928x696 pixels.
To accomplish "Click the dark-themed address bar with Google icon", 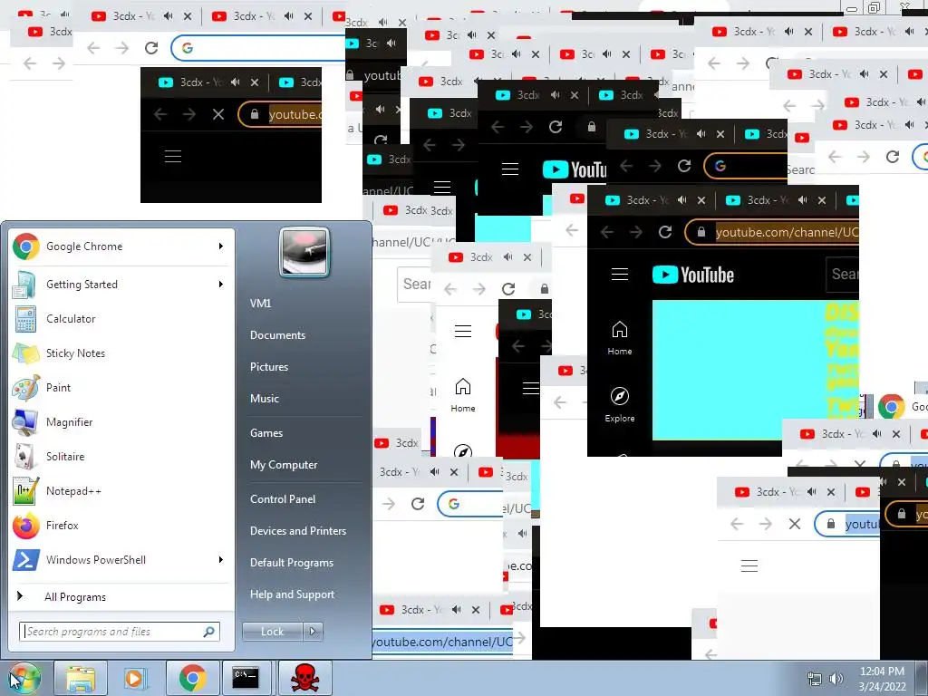I will click(x=746, y=167).
